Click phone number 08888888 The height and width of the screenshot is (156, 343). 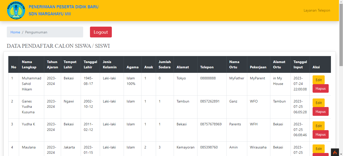click(x=208, y=78)
